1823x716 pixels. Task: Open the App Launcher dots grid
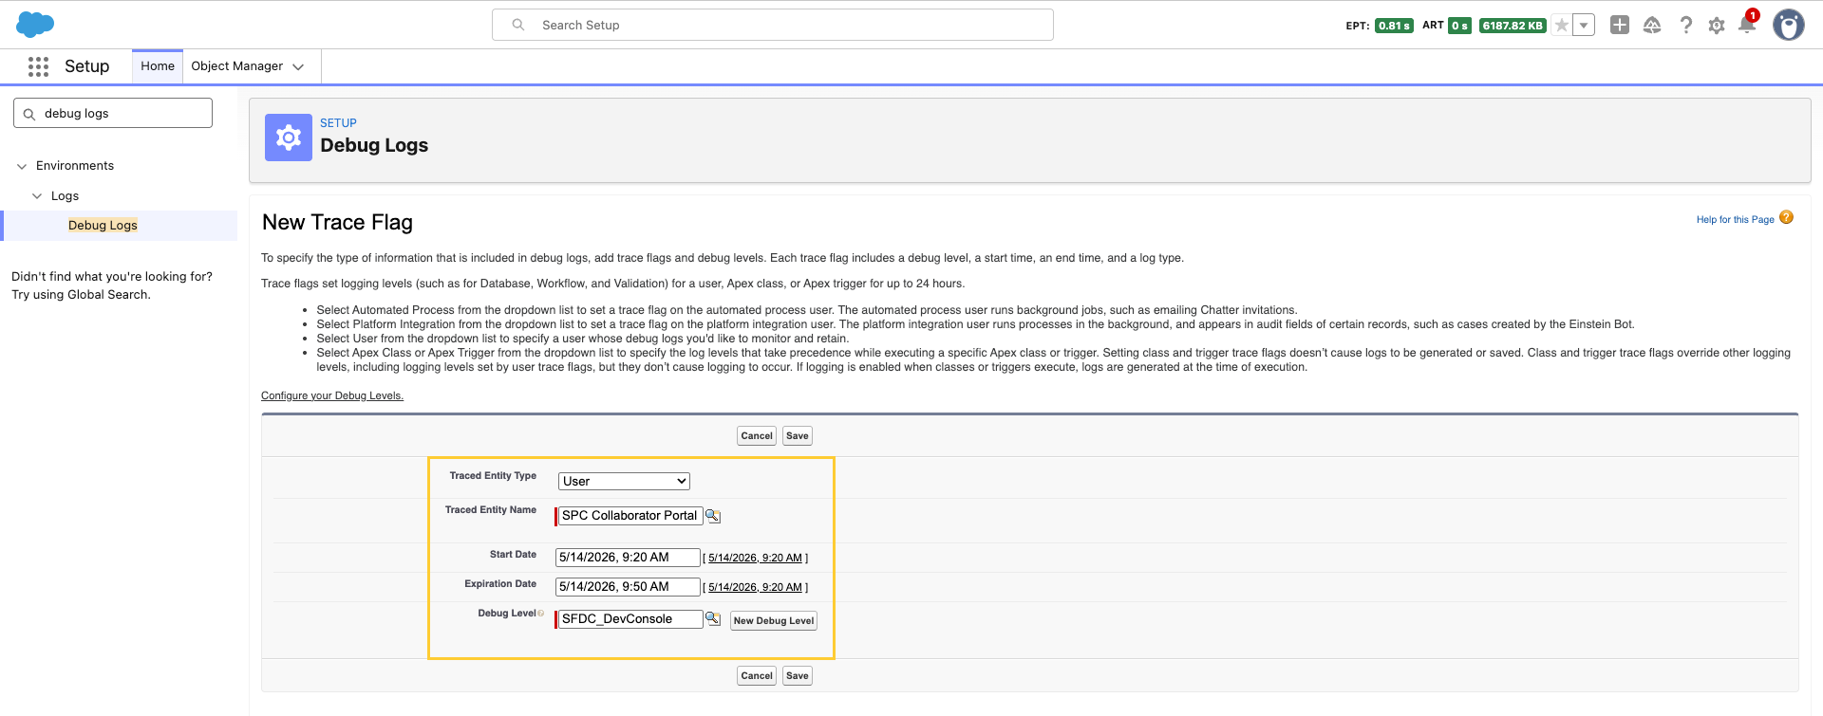point(38,66)
